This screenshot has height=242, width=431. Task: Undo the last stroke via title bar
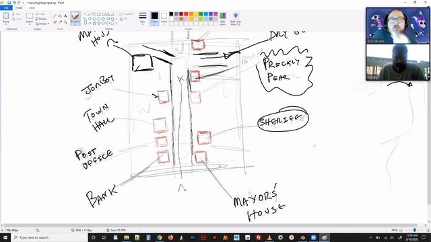[x=14, y=3]
